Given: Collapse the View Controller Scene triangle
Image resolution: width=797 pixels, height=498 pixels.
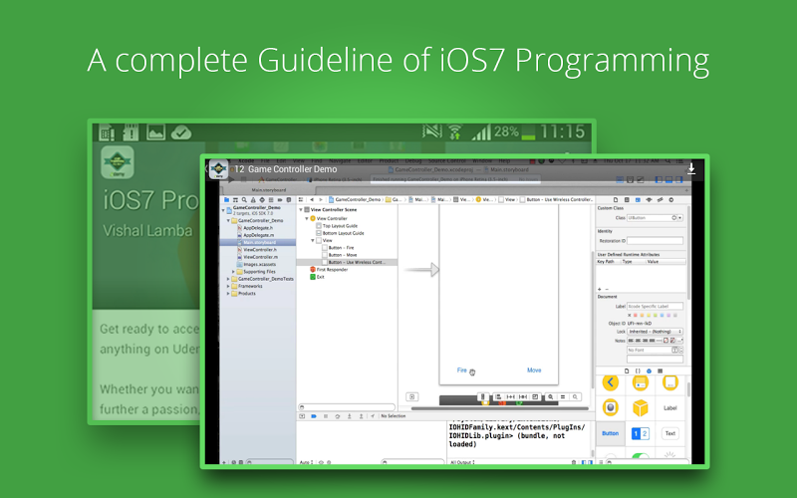Looking at the screenshot, I should pos(301,210).
